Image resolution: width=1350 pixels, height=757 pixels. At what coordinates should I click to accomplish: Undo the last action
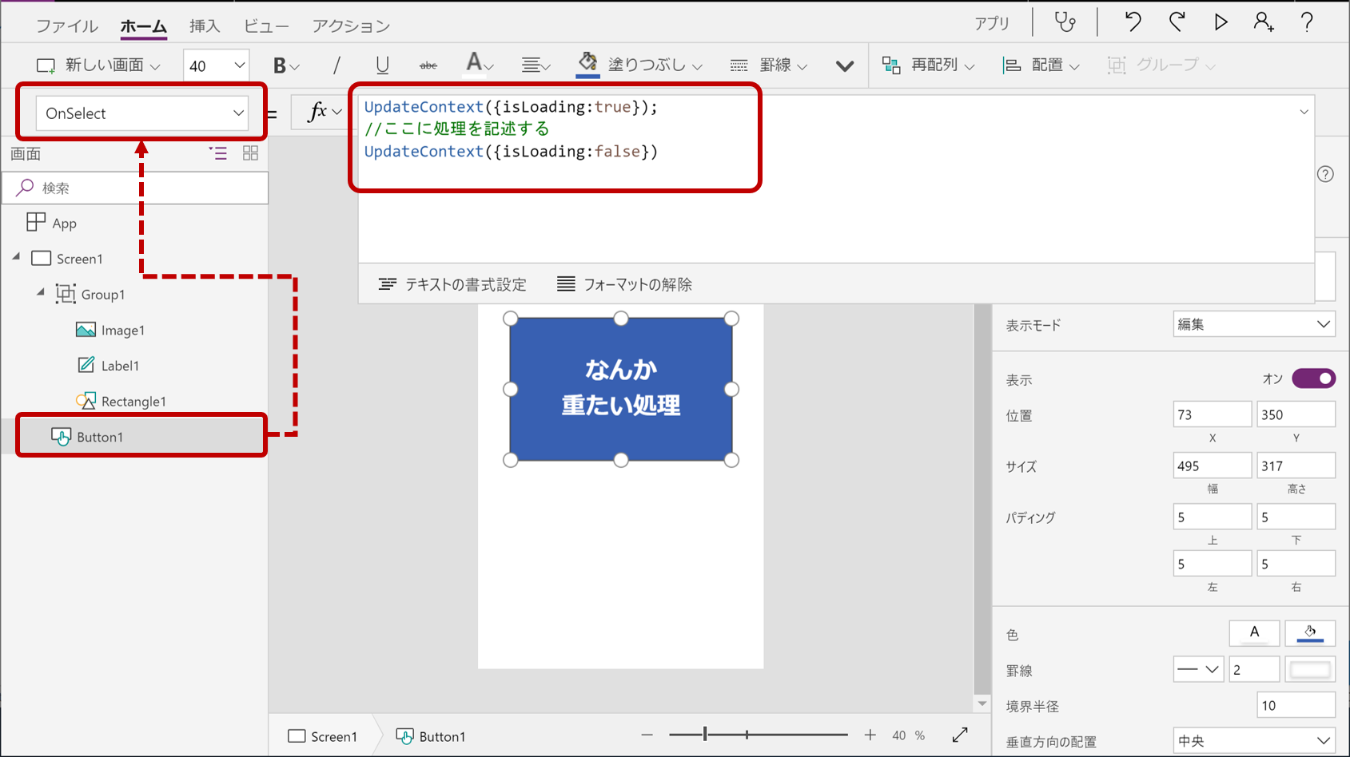coord(1132,22)
